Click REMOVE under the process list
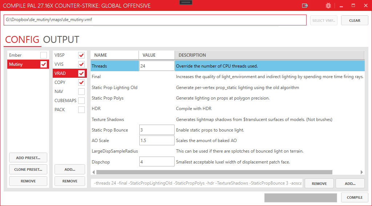This screenshot has height=206, width=372. pos(70,181)
